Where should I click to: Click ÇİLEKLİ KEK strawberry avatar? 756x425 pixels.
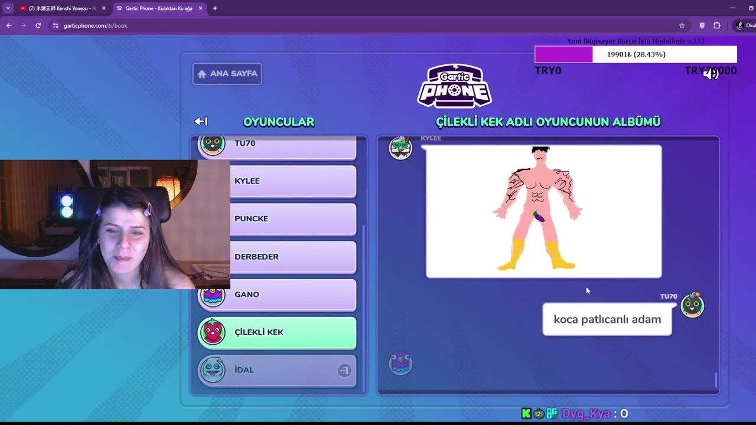click(213, 332)
